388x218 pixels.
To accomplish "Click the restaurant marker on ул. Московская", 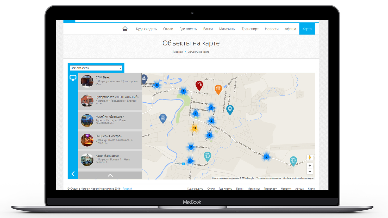I will (293, 161).
